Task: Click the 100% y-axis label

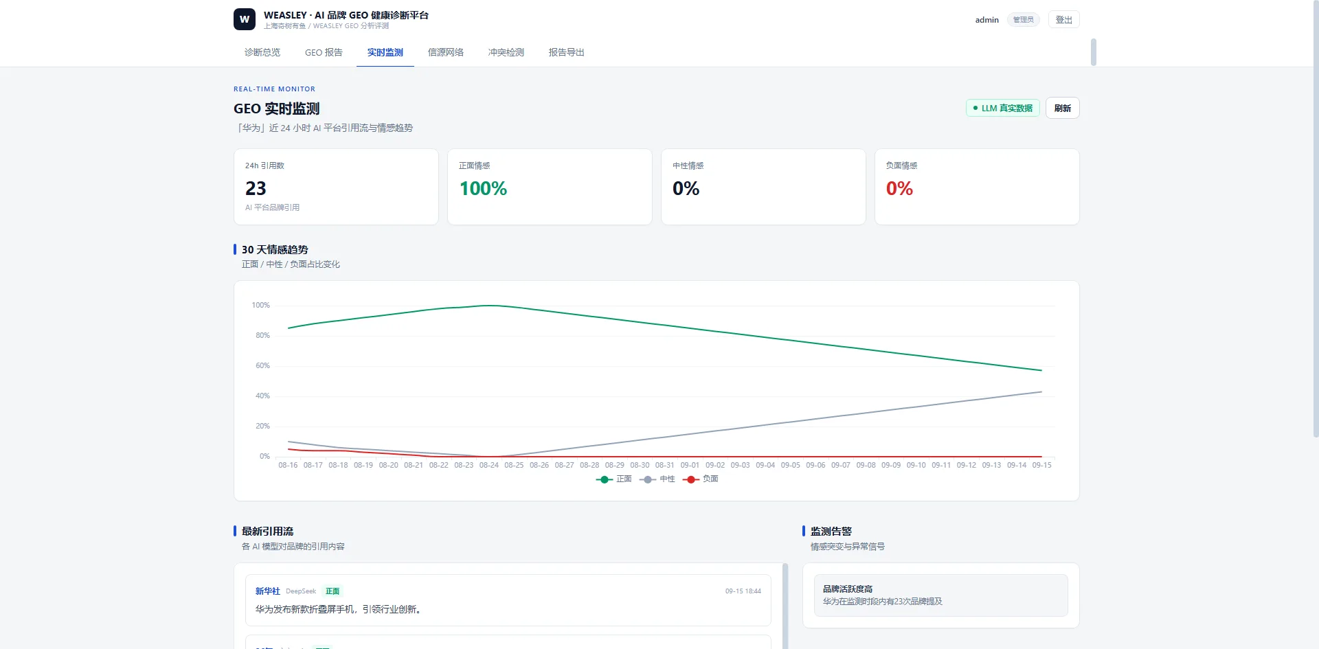Action: [260, 305]
